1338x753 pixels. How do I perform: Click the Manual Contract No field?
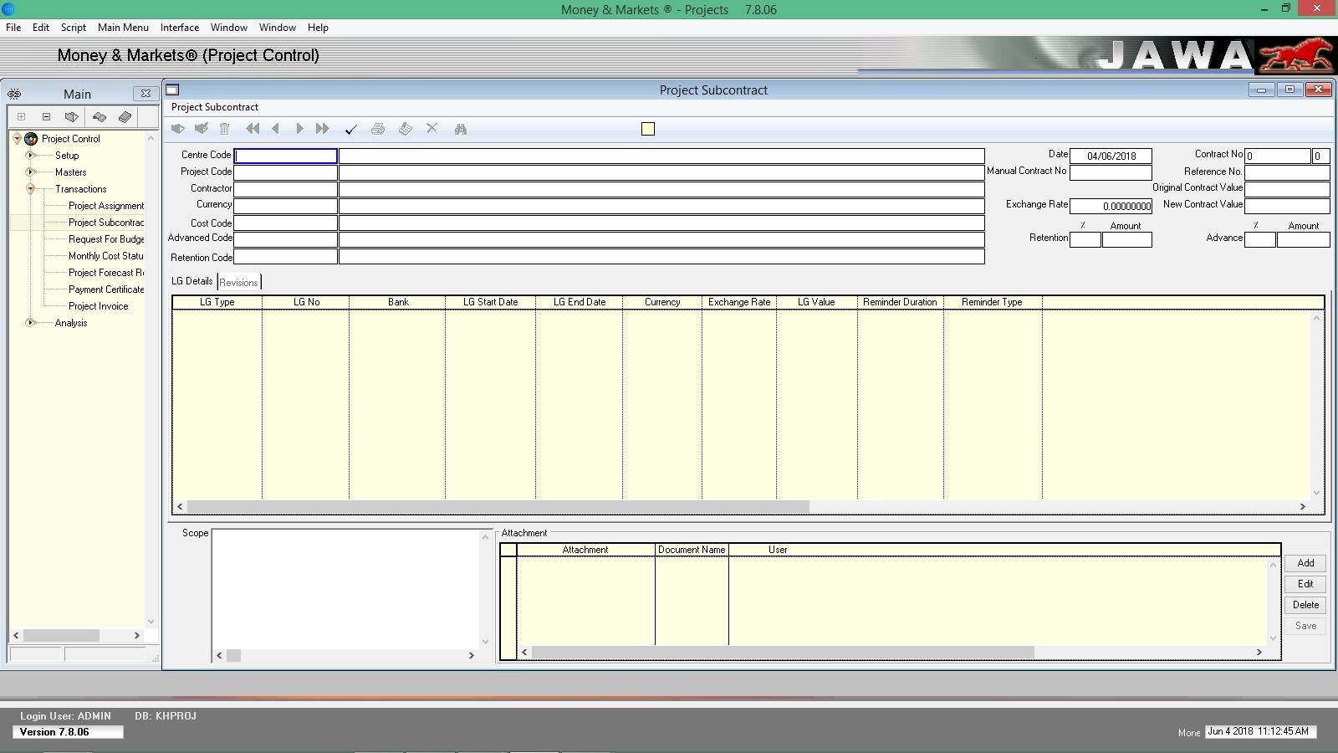1111,172
